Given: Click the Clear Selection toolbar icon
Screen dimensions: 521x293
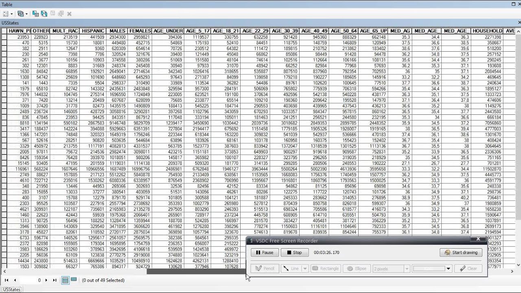Looking at the screenshot, I should [53, 14].
